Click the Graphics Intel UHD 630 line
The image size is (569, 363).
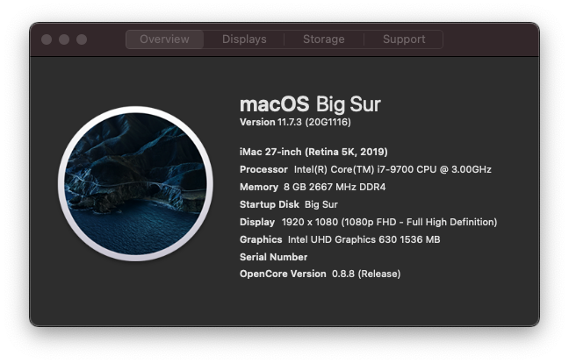coord(340,239)
